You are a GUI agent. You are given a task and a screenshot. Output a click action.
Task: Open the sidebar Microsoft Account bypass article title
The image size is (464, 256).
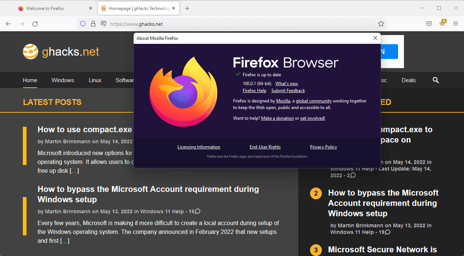point(383,203)
